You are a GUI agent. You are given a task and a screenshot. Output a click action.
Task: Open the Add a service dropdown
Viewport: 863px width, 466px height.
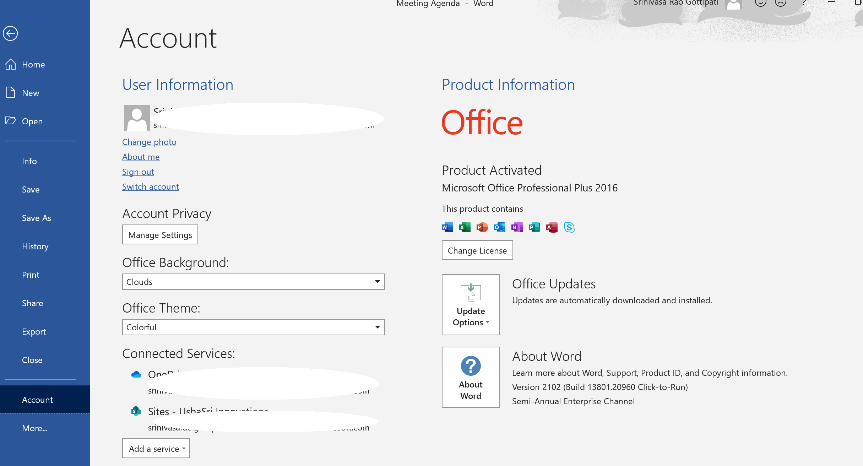[x=156, y=448]
